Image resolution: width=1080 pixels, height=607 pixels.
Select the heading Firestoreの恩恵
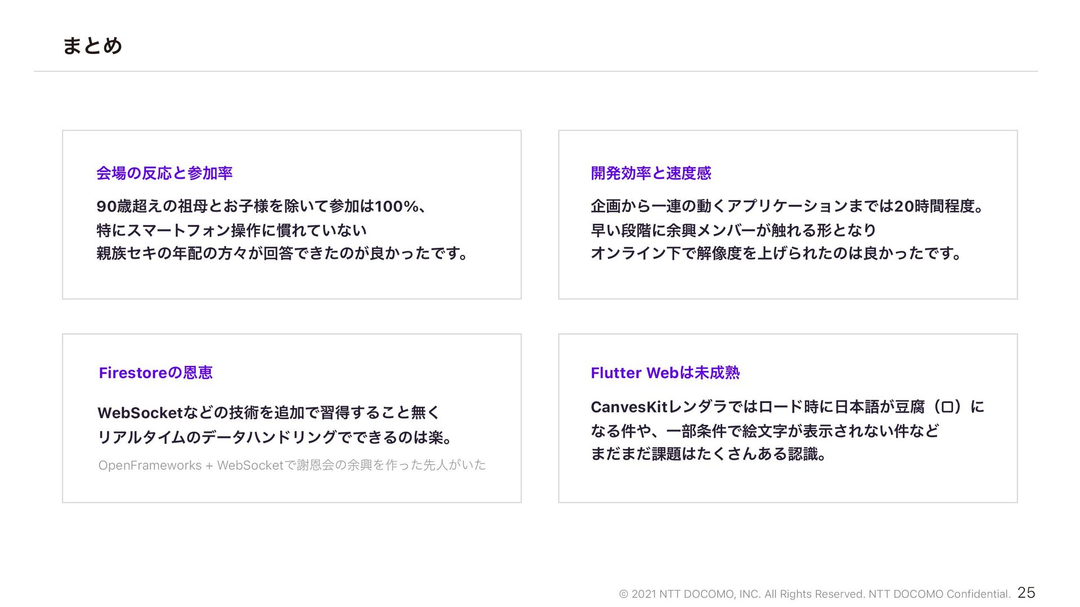156,373
